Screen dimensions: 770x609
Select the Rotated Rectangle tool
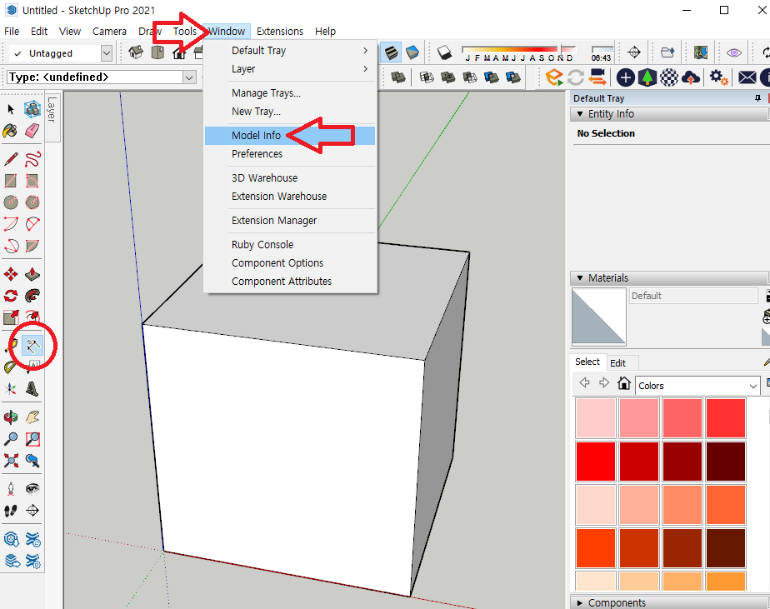(x=32, y=181)
